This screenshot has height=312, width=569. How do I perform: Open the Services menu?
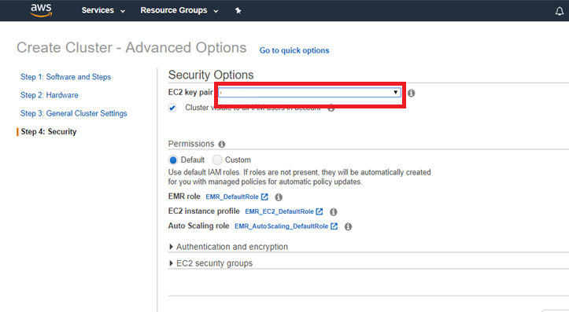[x=103, y=10]
